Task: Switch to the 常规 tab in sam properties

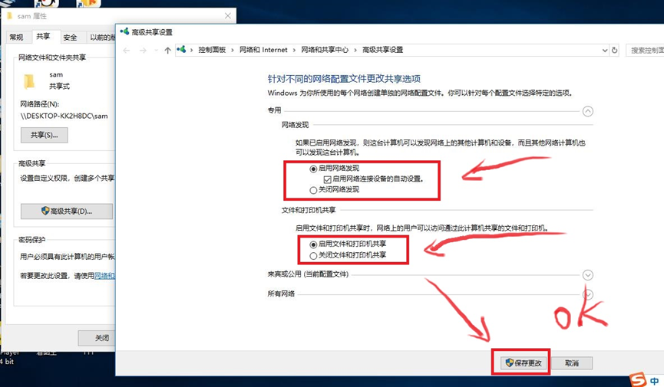Action: click(x=17, y=38)
